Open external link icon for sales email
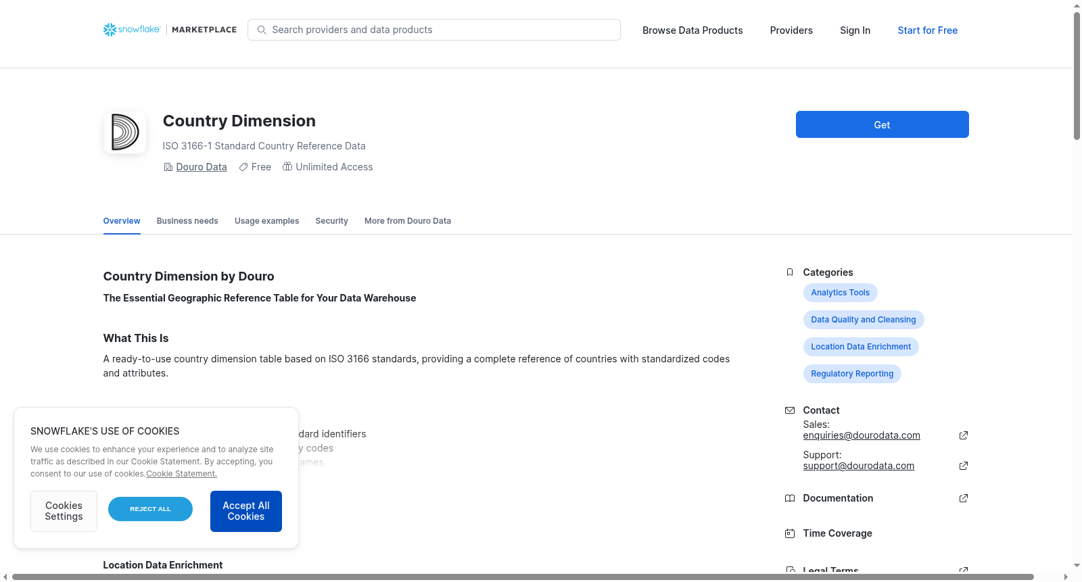Image resolution: width=1082 pixels, height=582 pixels. click(964, 435)
